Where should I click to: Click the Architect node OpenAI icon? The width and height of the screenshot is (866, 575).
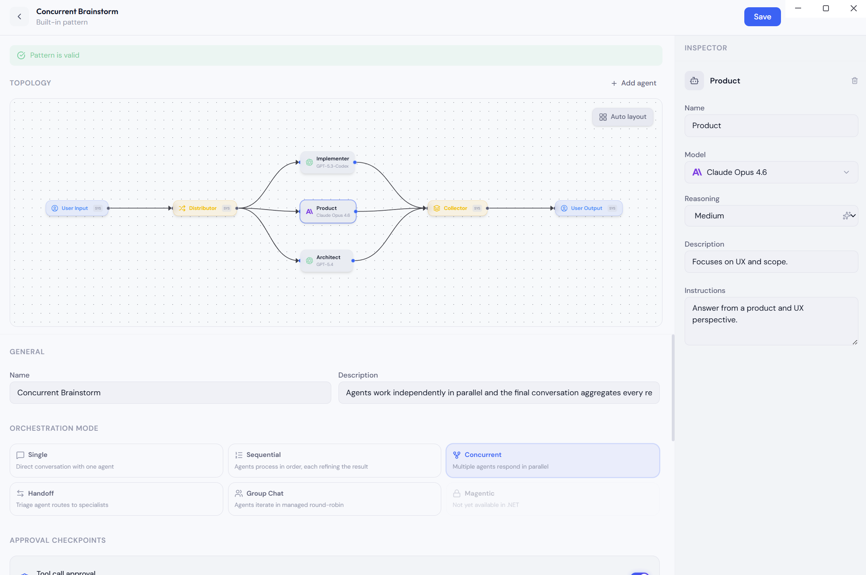click(x=309, y=261)
